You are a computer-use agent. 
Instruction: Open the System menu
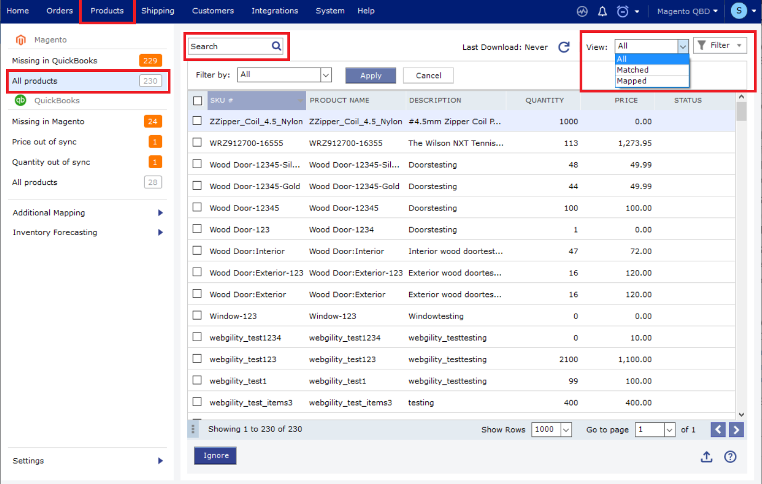tap(330, 11)
